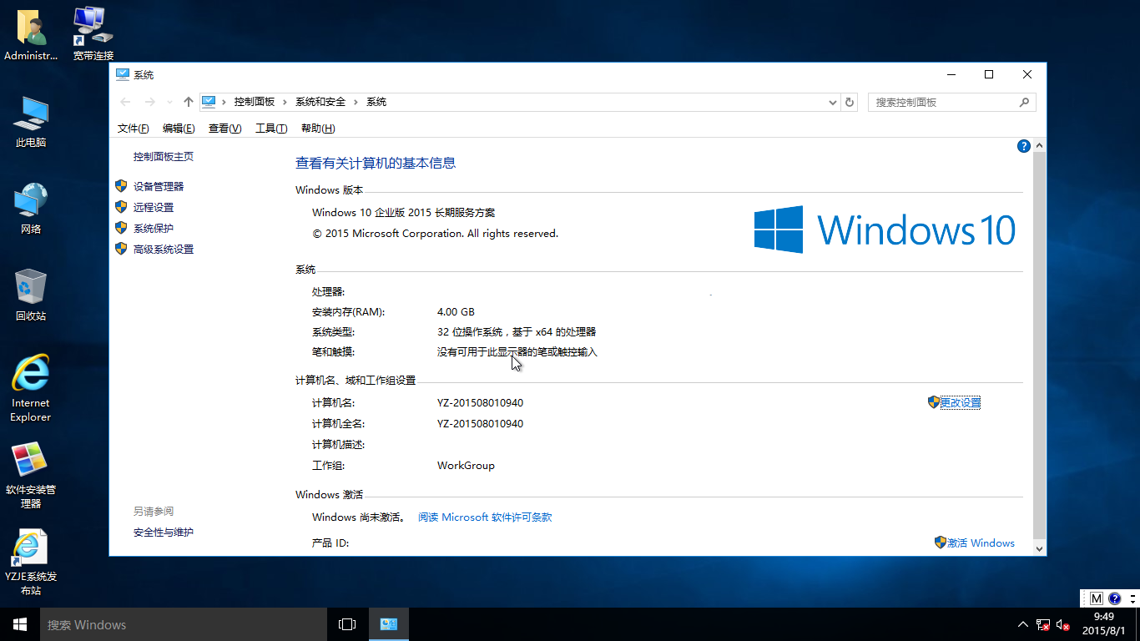Expand the chevron before 控制面板 in breadcrumb

224,102
